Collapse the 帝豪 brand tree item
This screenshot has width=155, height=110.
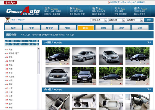(5, 107)
